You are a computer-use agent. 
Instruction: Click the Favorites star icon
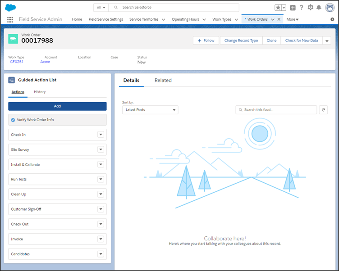278,8
